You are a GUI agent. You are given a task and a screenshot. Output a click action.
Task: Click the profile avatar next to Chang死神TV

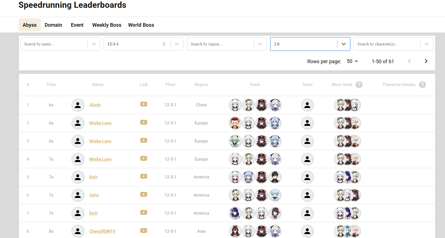tap(78, 231)
